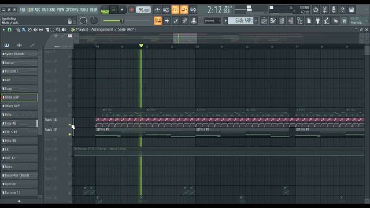Screen dimensions: 370x208
Task: Pause playback with the pause button
Action: pos(113,10)
